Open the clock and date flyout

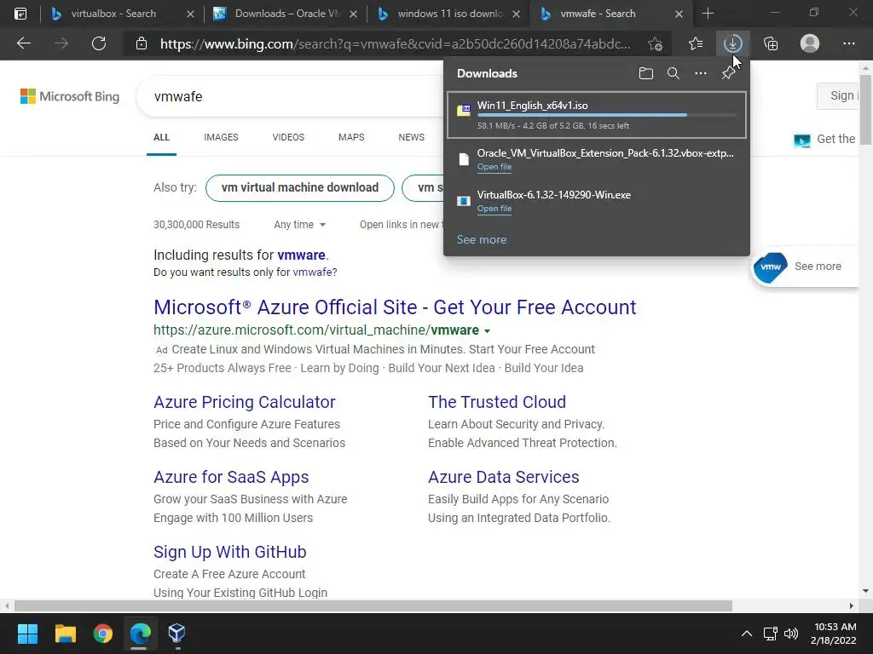(x=833, y=634)
